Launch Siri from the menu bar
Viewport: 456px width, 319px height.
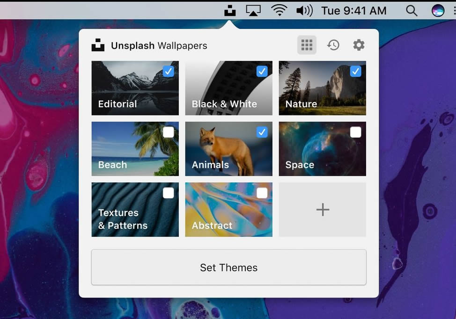pos(438,10)
